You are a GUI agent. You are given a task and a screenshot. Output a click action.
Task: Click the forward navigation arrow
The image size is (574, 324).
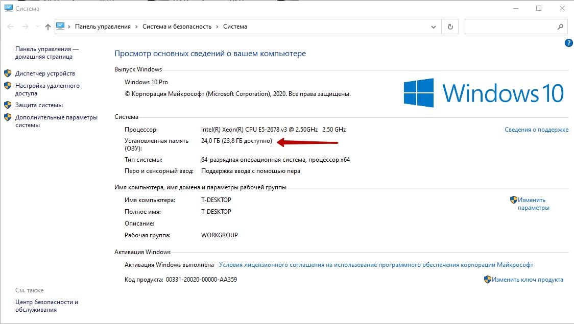(25, 27)
